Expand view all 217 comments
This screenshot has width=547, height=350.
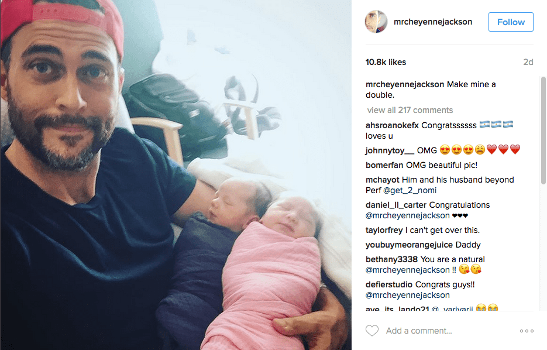pyautogui.click(x=410, y=110)
